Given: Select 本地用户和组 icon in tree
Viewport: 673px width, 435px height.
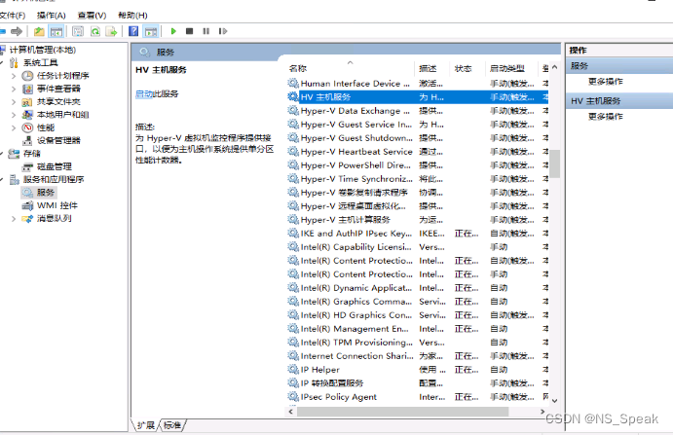Looking at the screenshot, I should click(x=27, y=115).
